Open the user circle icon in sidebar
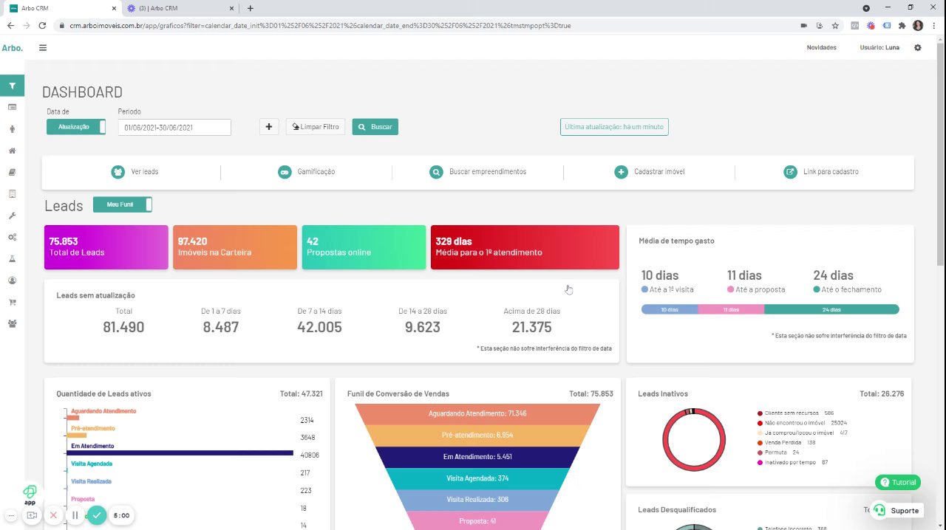The image size is (946, 530). (x=12, y=281)
